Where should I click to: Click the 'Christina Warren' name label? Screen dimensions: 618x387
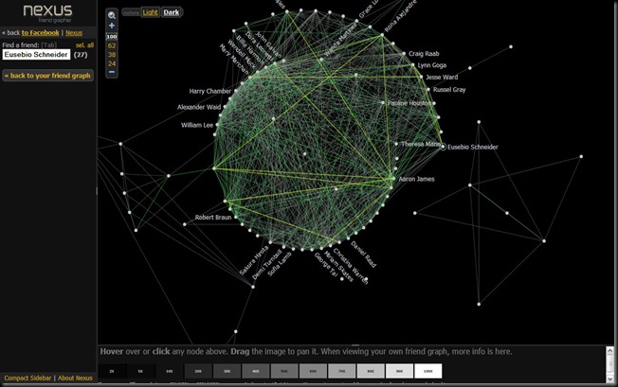pyautogui.click(x=351, y=266)
